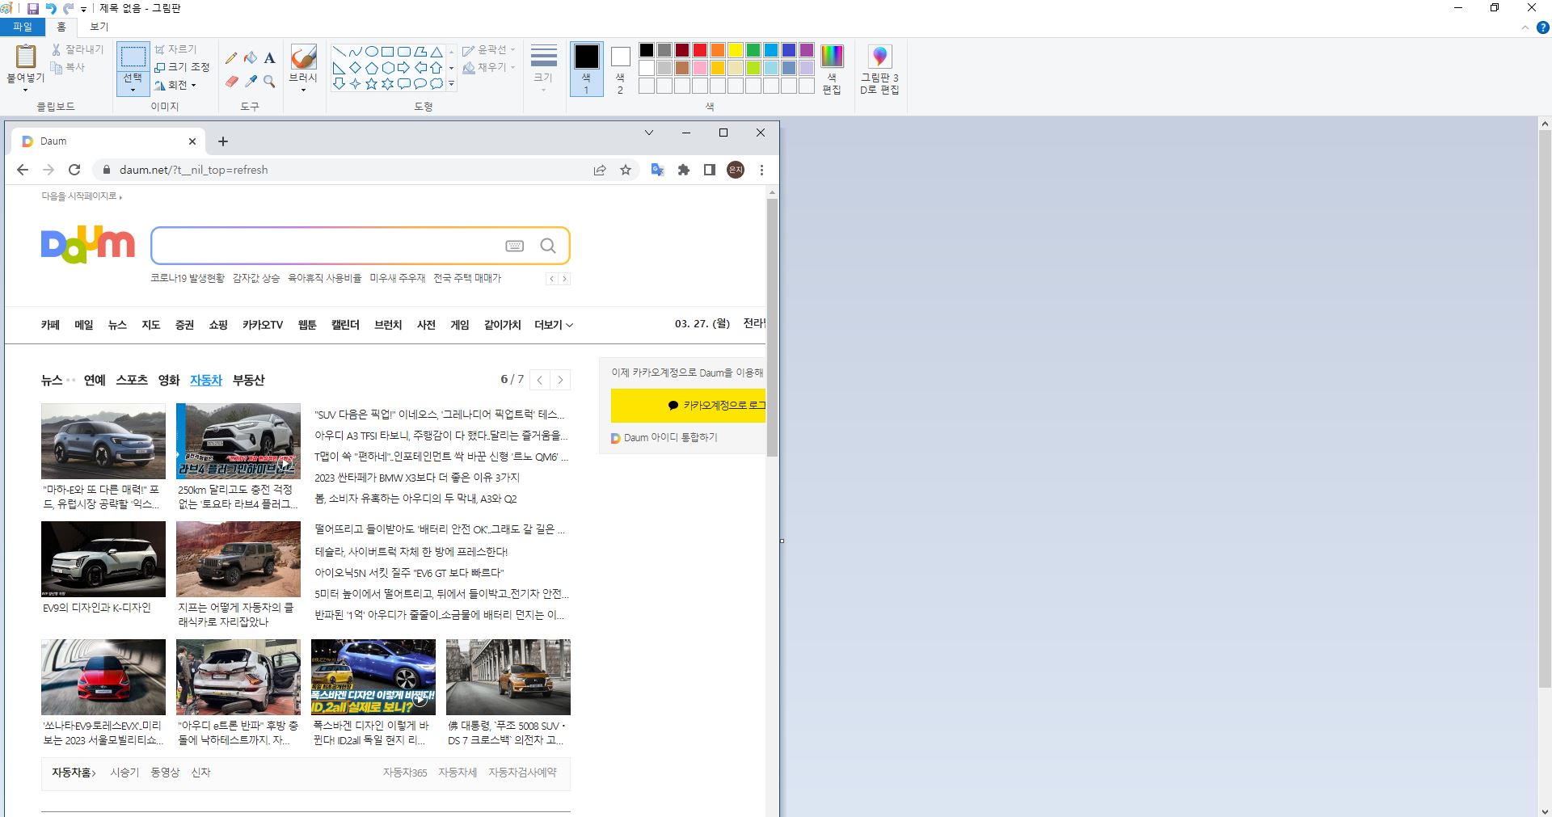The height and width of the screenshot is (817, 1552).
Task: Click the canvas right-edge resize handle
Action: [x=782, y=541]
